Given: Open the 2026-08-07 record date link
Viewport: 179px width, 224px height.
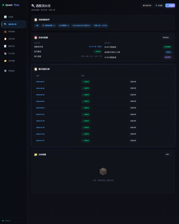Looking at the screenshot, I should pyautogui.click(x=40, y=82).
